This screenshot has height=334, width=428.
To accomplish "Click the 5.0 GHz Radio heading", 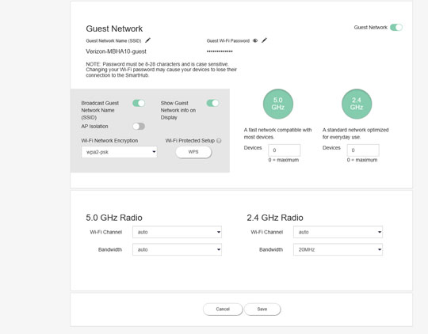I will pyautogui.click(x=114, y=218).
